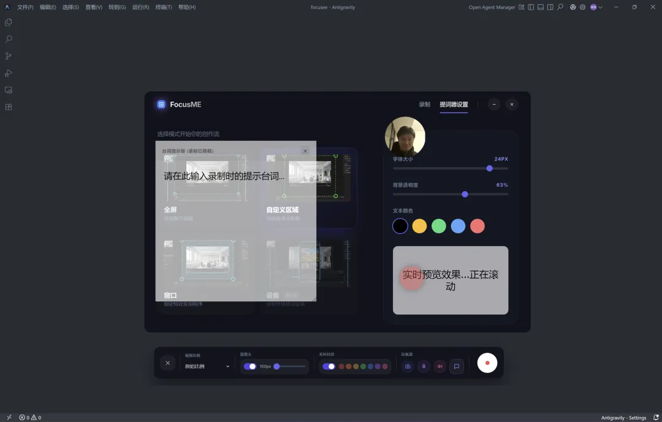This screenshot has height=422, width=662.
Task: Open the 文件(F) menu
Action: (25, 7)
